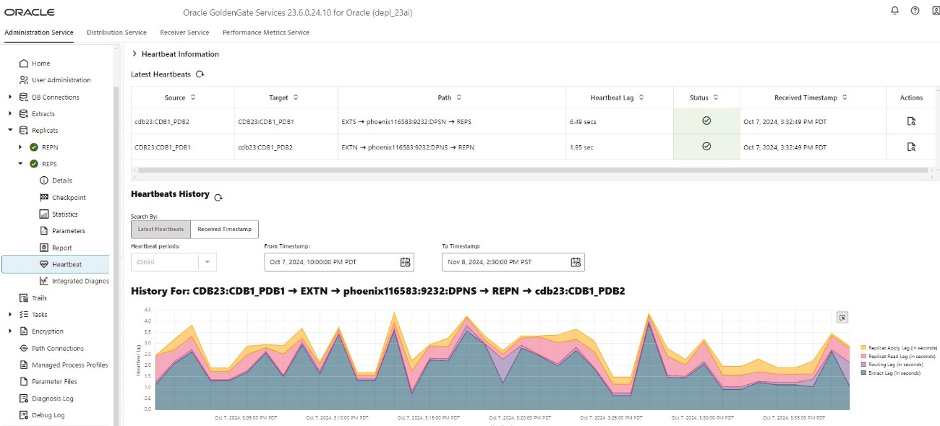Open the To Timestamp calendar picker
The image size is (940, 426).
[576, 262]
